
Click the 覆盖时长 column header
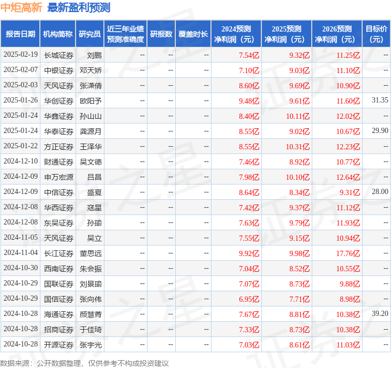(x=193, y=34)
